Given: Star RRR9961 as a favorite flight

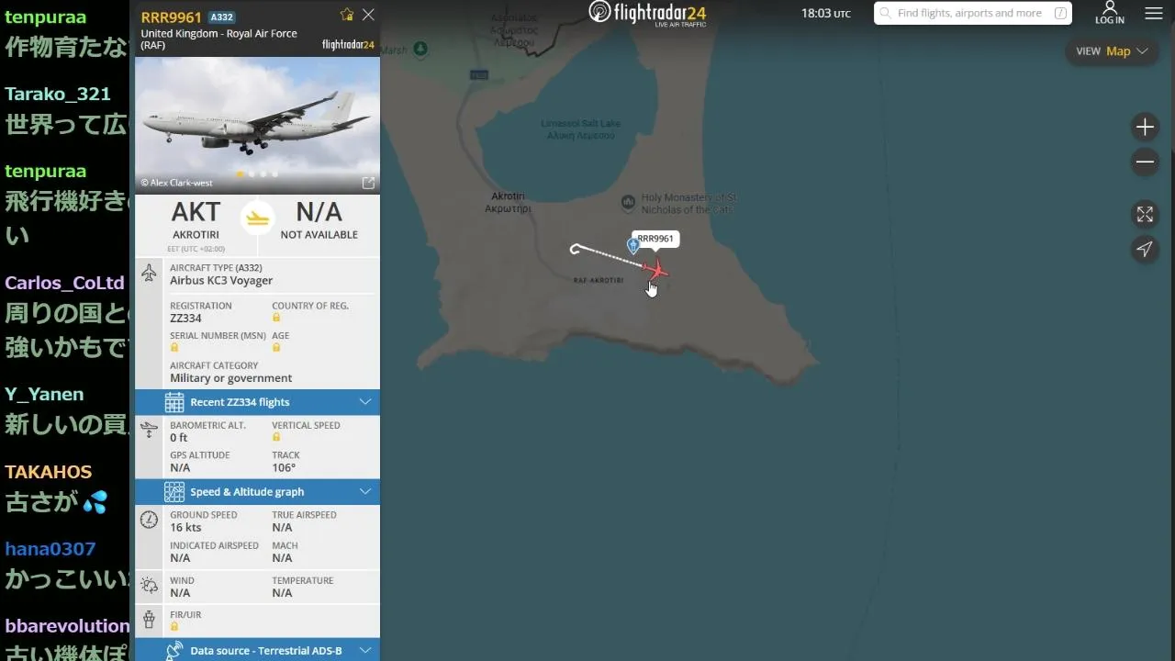Looking at the screenshot, I should [x=346, y=15].
